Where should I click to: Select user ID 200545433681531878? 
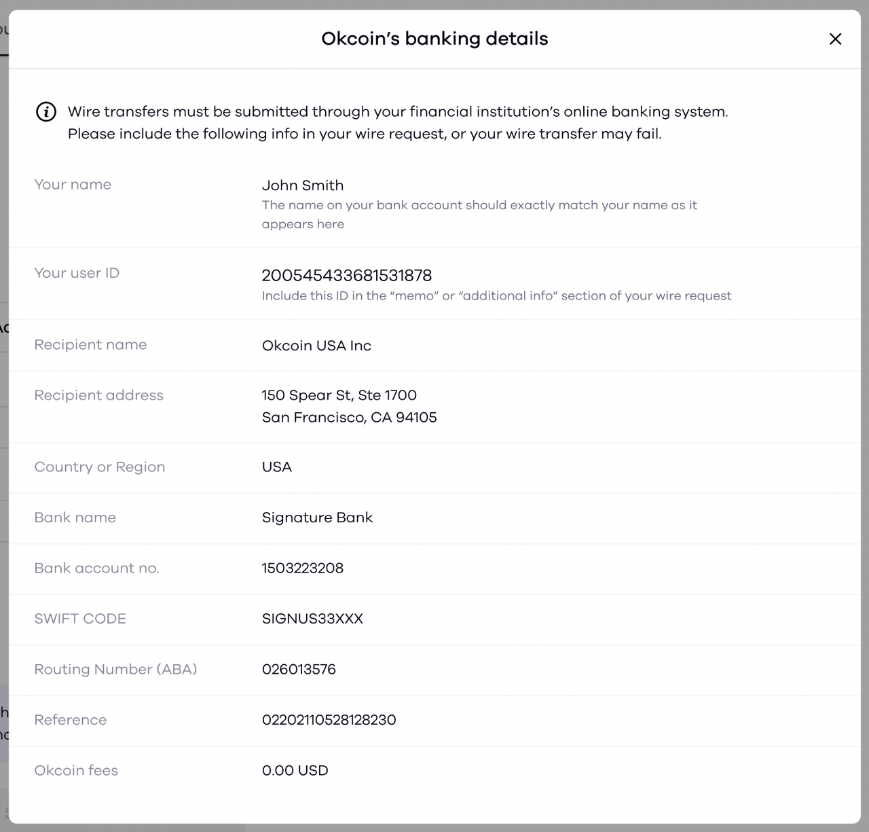click(x=347, y=275)
